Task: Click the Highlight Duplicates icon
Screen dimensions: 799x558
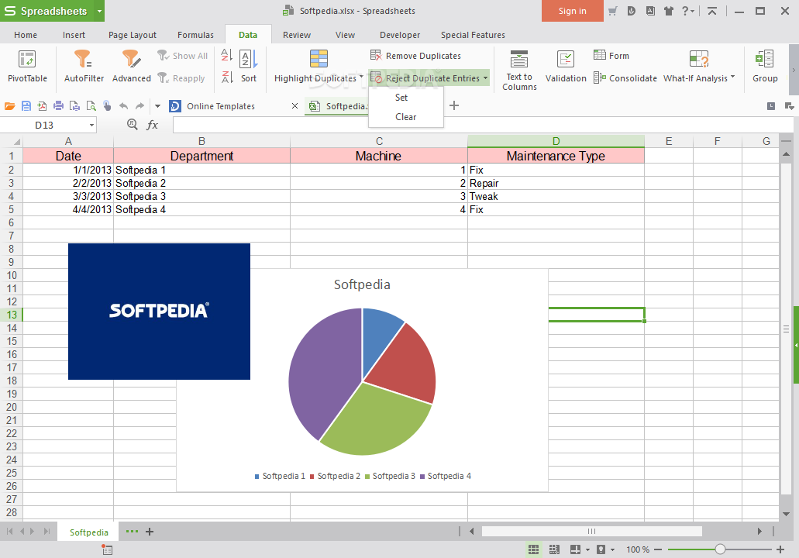Action: [319, 59]
